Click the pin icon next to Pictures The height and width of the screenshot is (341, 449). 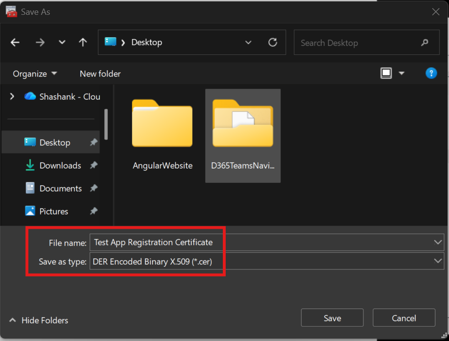tap(93, 211)
